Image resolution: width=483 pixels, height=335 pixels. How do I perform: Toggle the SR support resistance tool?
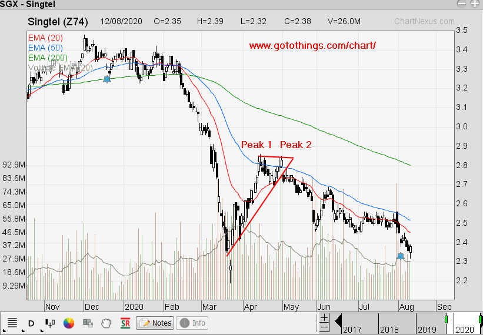tap(125, 323)
